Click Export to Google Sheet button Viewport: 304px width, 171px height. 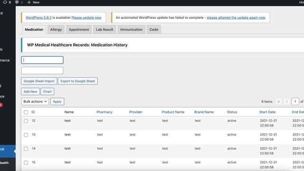78,81
